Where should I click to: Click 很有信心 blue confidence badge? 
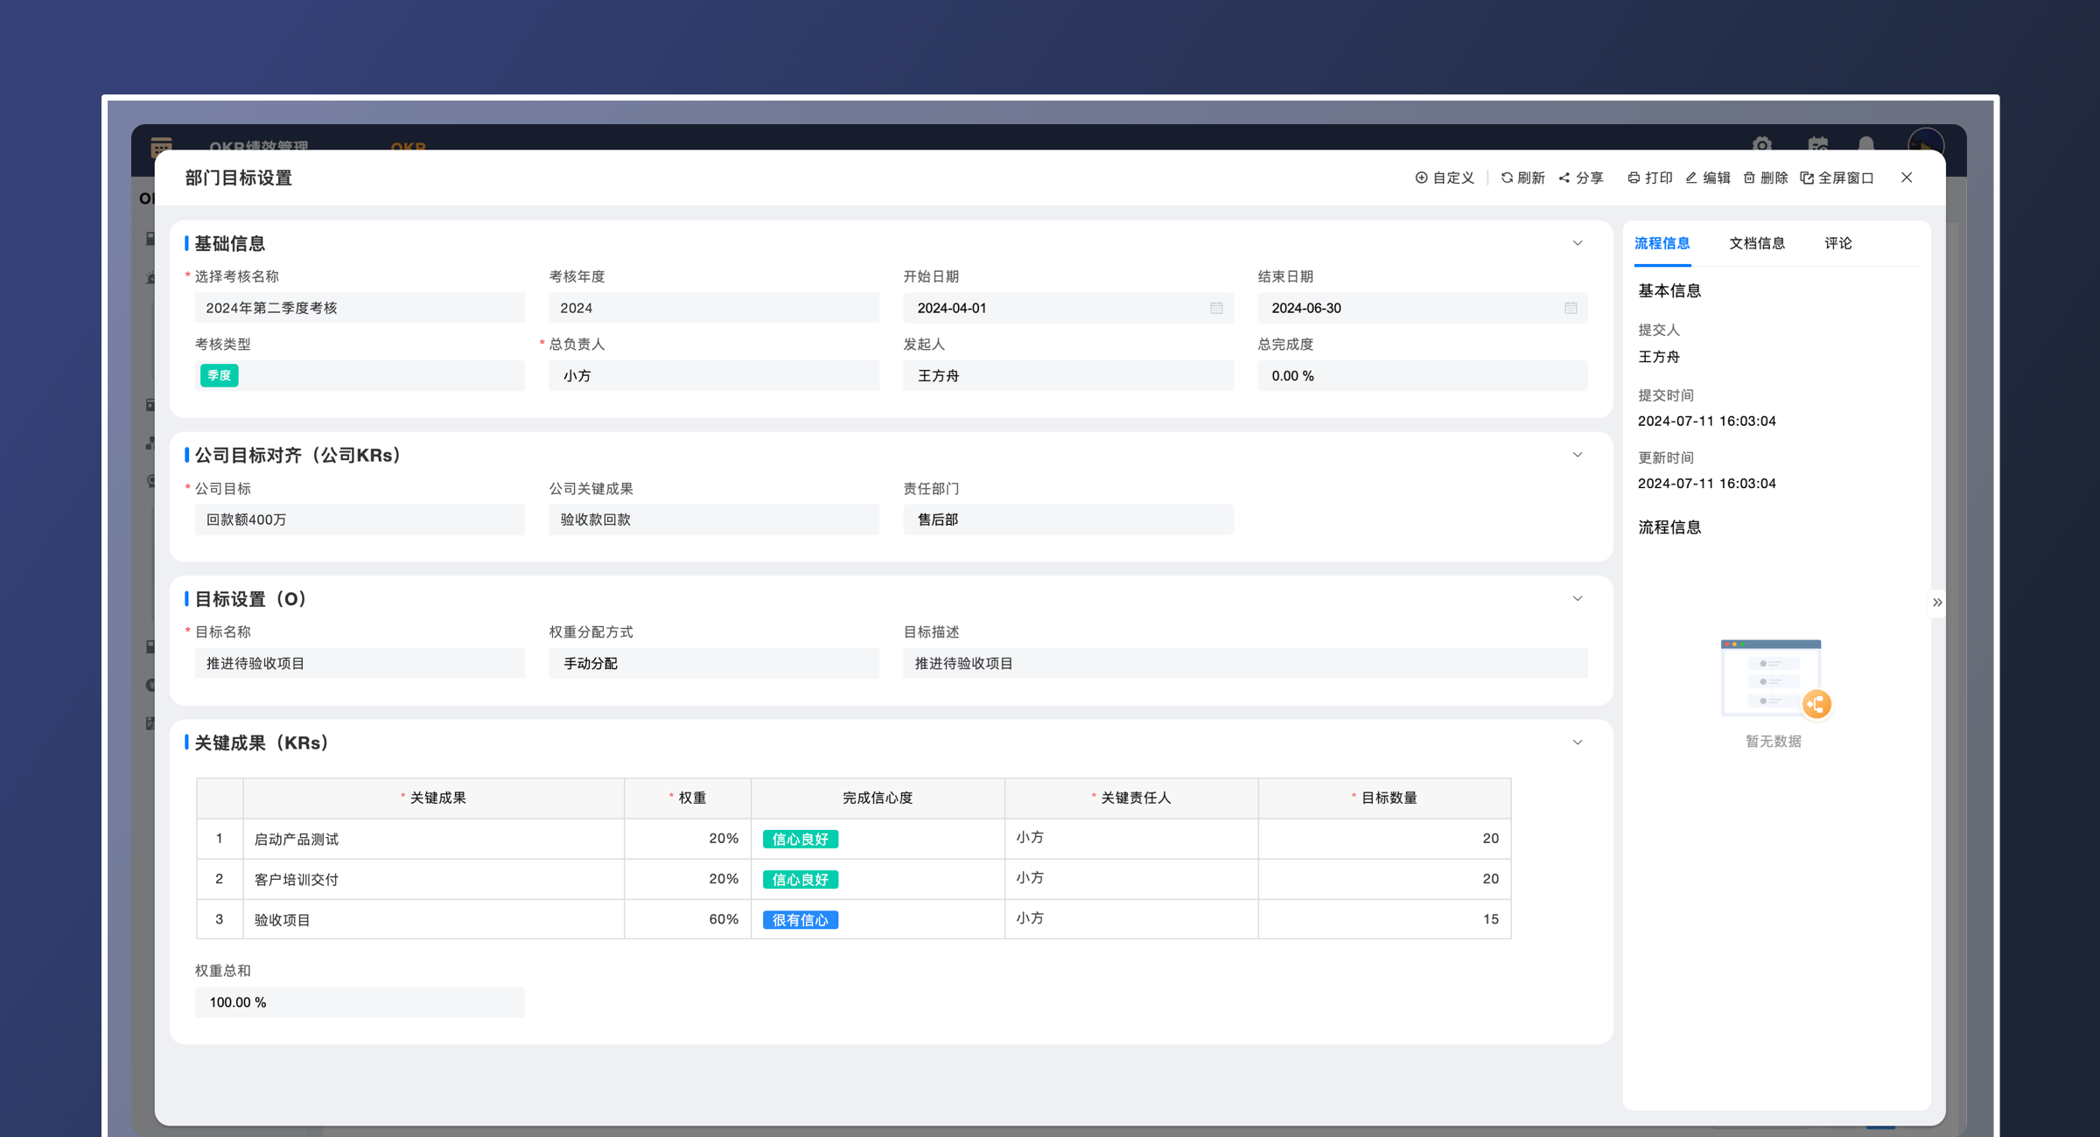tap(800, 920)
